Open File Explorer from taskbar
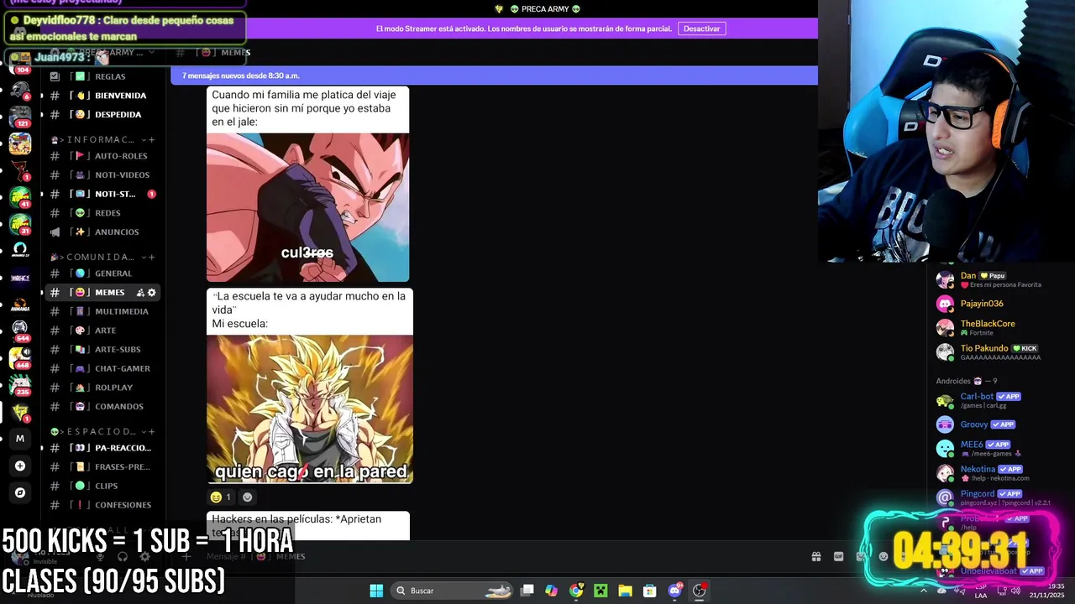The image size is (1075, 604). (625, 591)
